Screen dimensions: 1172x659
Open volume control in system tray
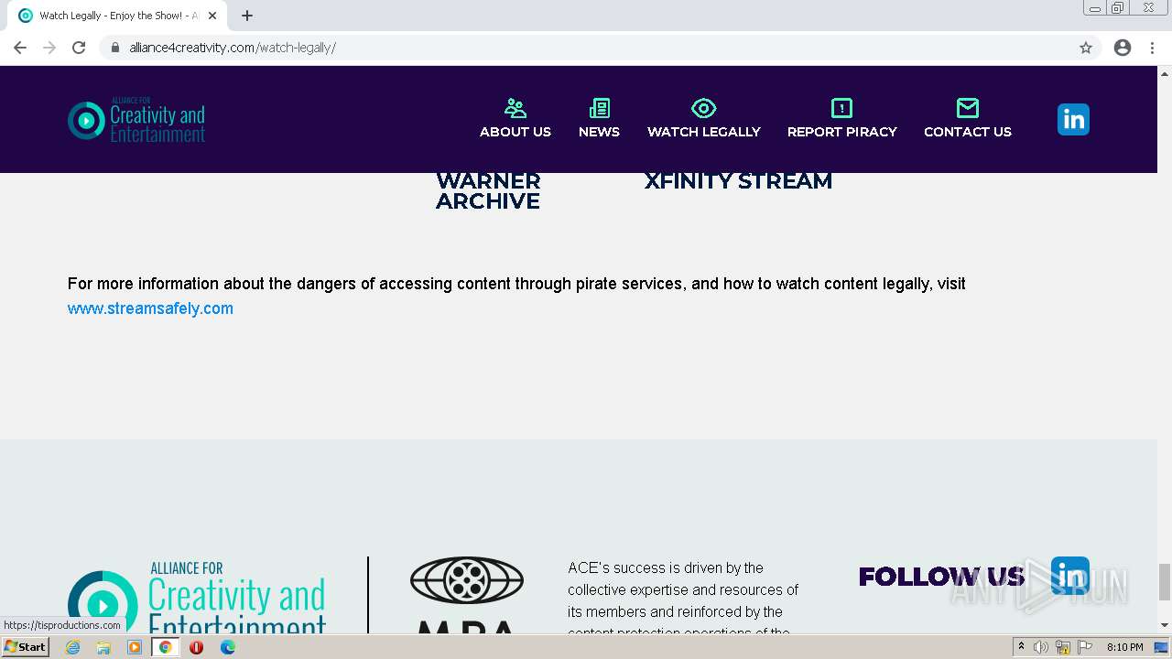point(1041,647)
